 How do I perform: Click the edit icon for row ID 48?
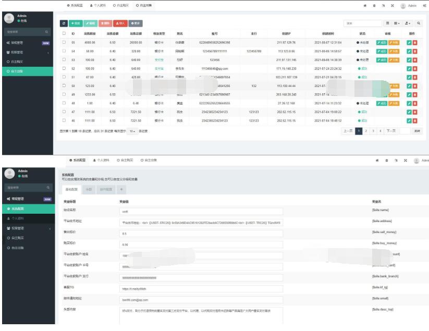(409, 103)
